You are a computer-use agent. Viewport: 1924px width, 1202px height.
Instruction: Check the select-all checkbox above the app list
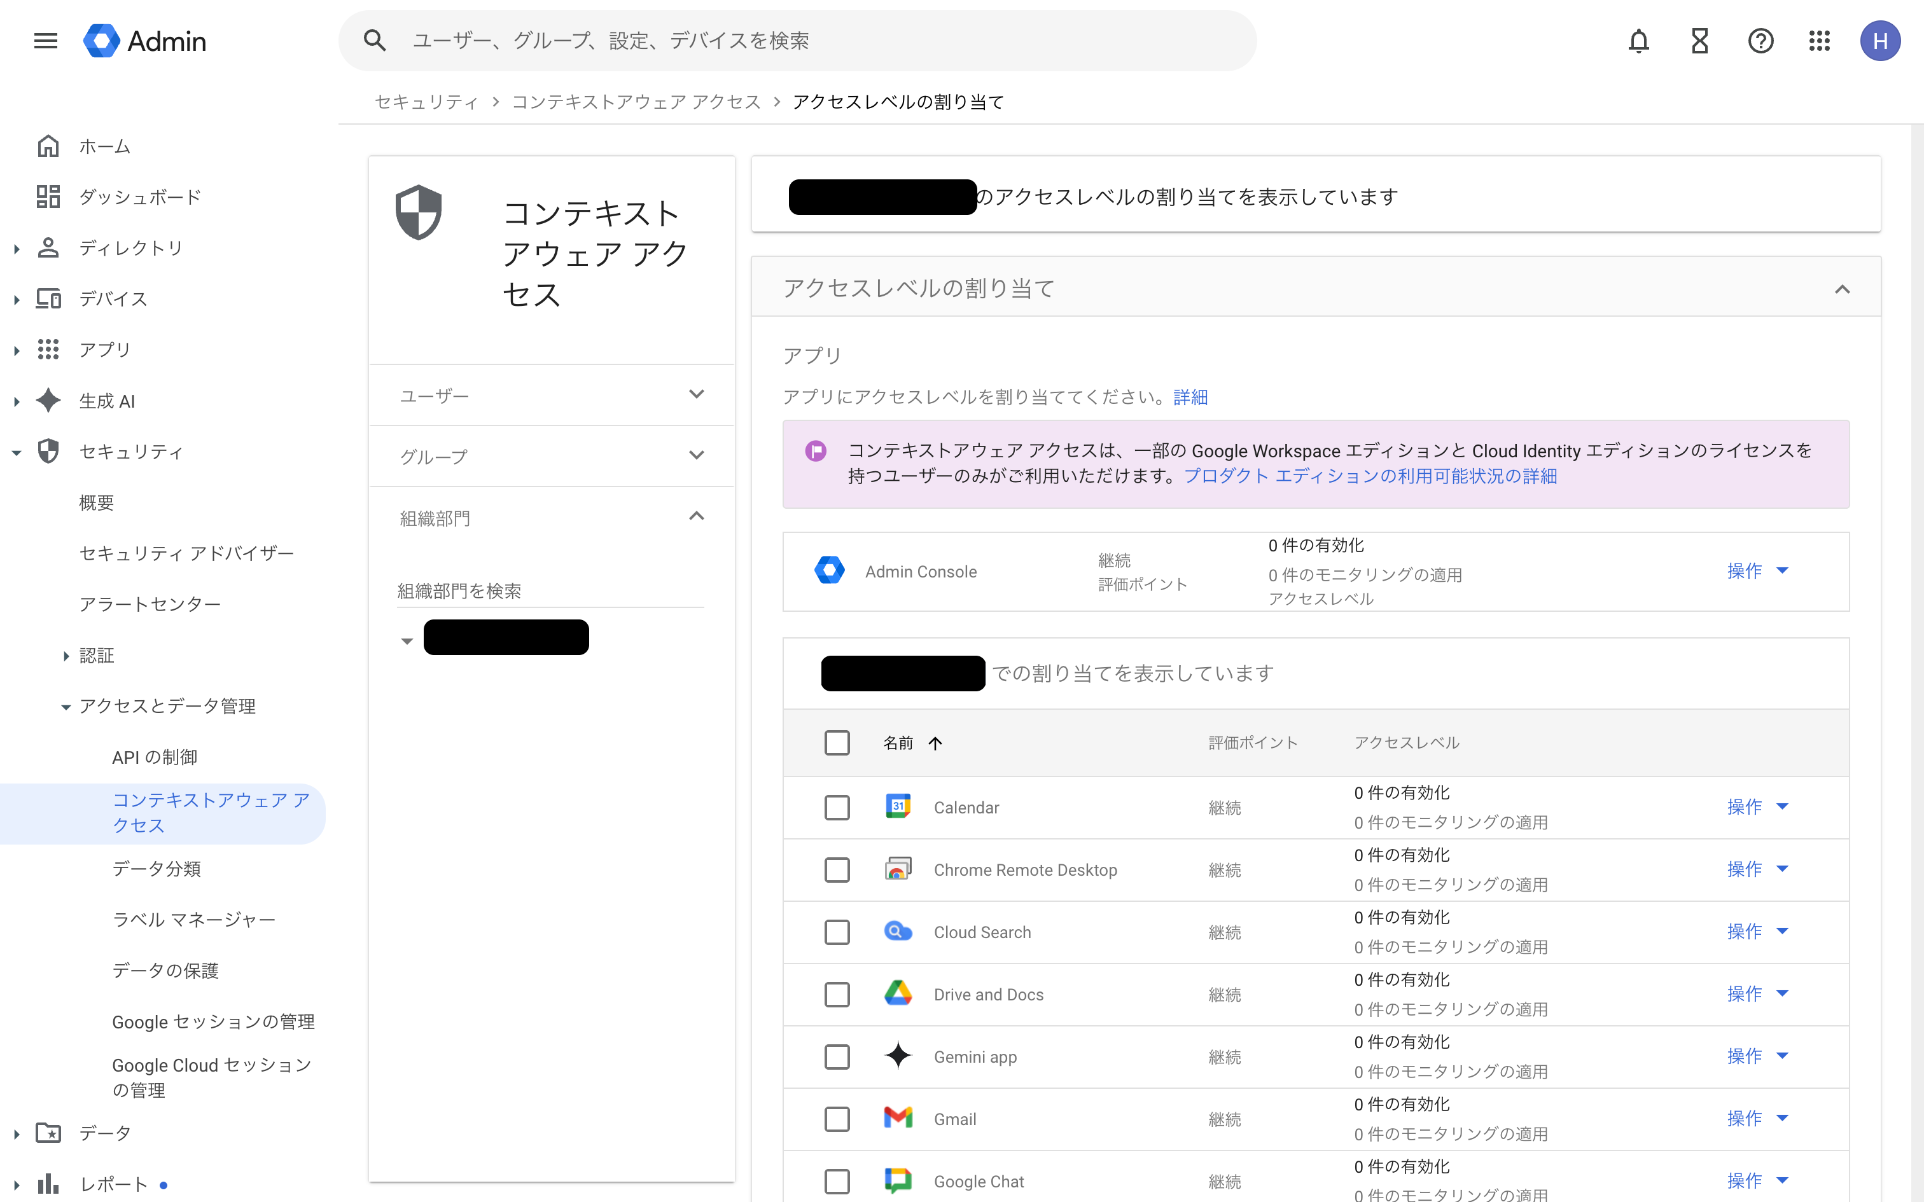coord(837,743)
